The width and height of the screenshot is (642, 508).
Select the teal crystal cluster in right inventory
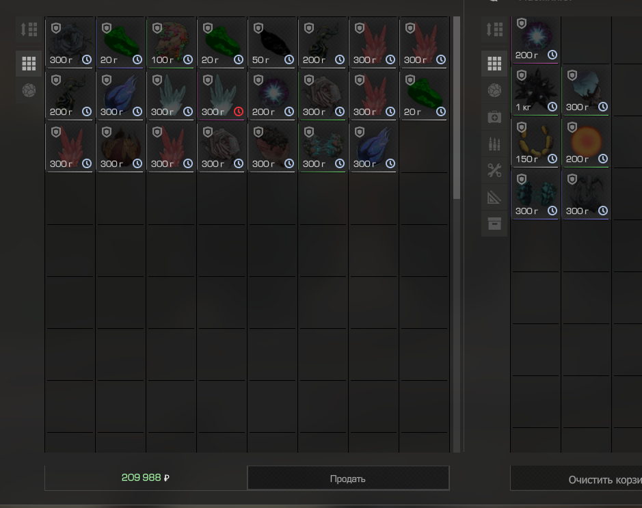point(535,194)
